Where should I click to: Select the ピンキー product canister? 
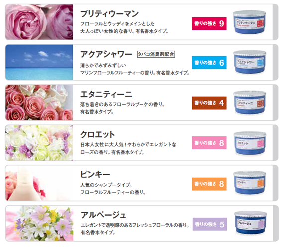tap(250, 183)
